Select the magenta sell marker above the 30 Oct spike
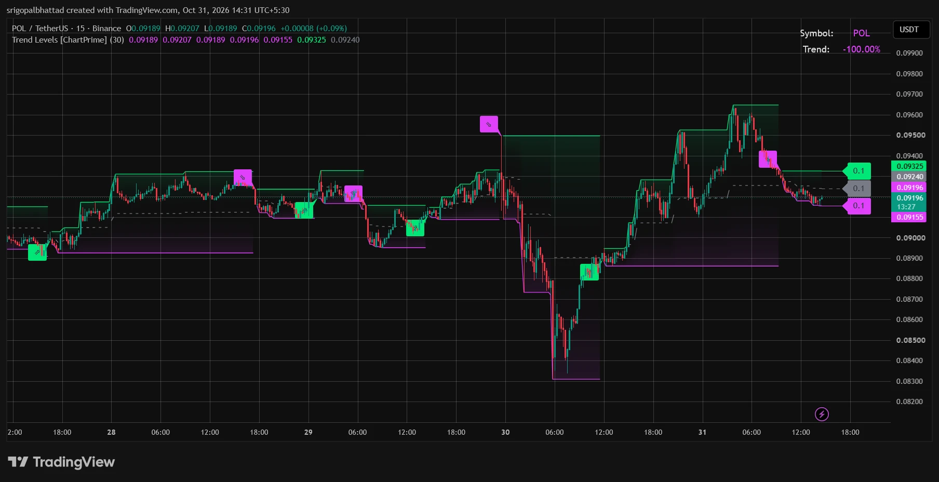The width and height of the screenshot is (939, 482). pyautogui.click(x=489, y=124)
